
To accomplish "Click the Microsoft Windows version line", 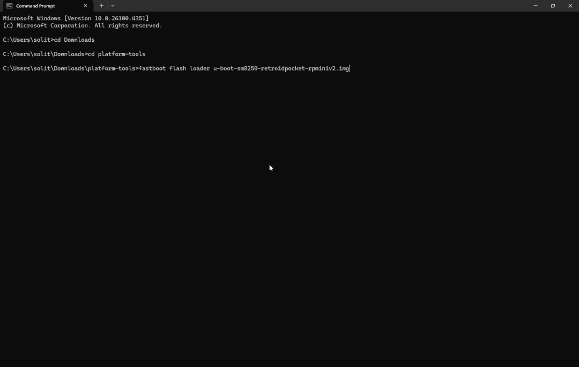I will point(75,18).
